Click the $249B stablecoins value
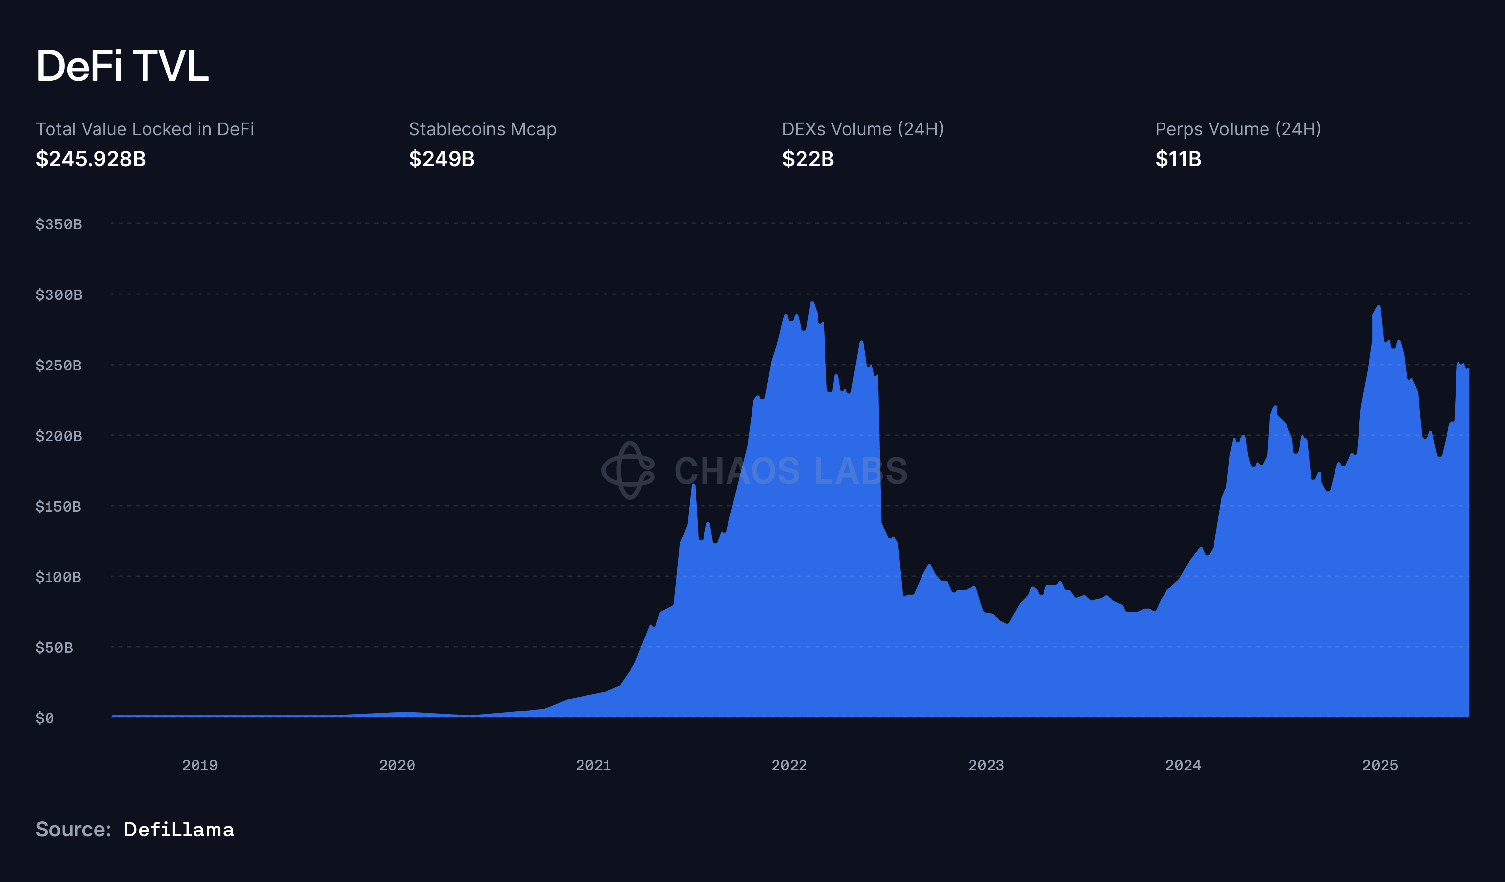 [441, 159]
